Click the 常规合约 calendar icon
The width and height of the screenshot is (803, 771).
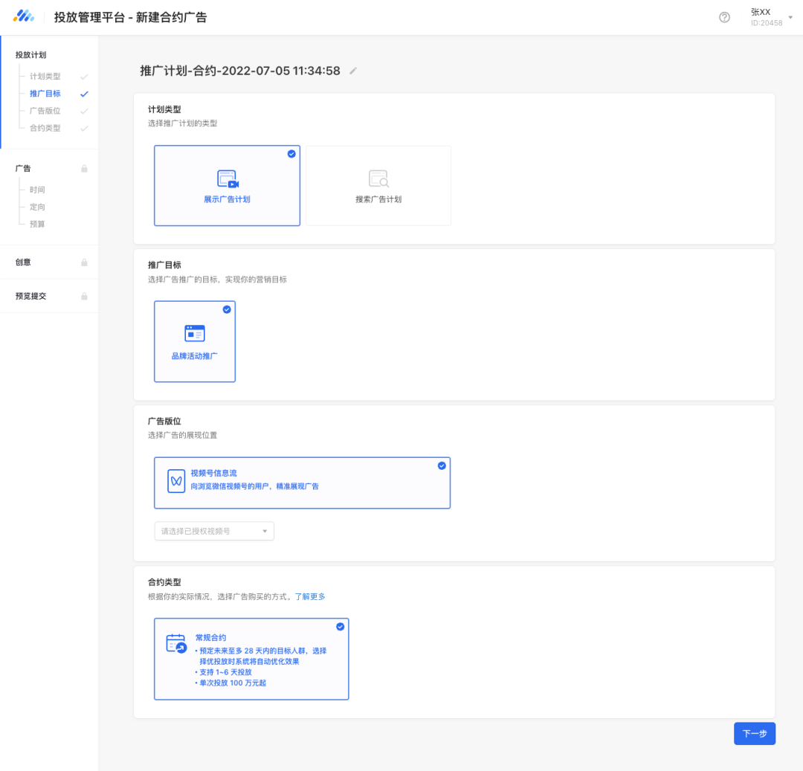click(x=175, y=644)
